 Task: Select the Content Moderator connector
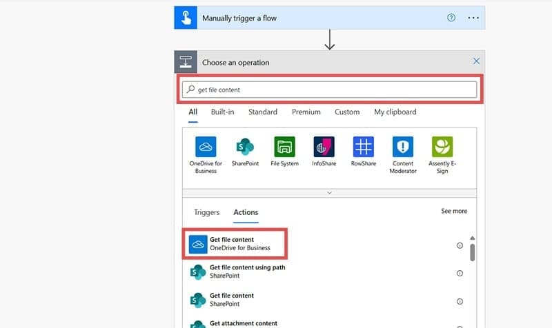pyautogui.click(x=403, y=155)
